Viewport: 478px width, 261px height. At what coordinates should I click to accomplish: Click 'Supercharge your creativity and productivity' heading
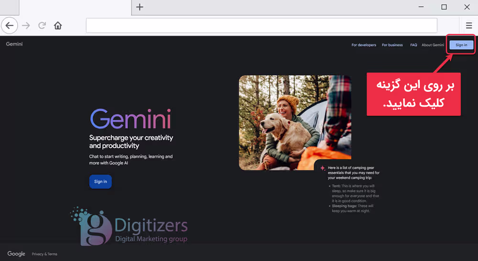point(131,142)
